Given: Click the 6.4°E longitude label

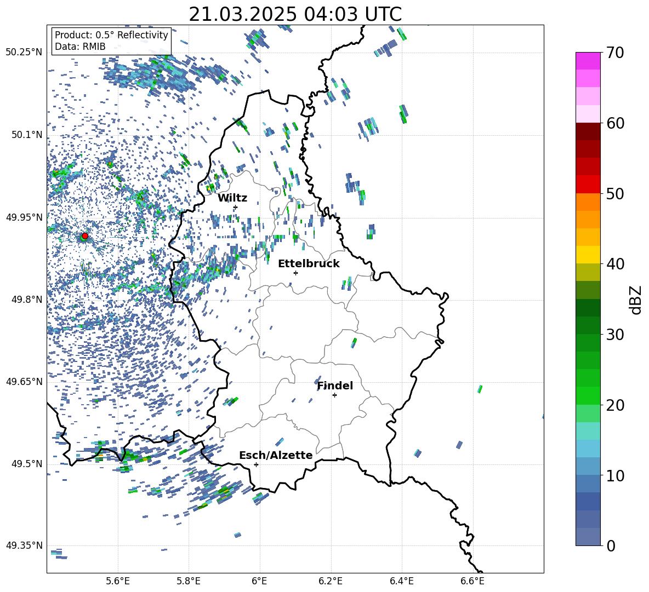Looking at the screenshot, I should click(x=402, y=581).
